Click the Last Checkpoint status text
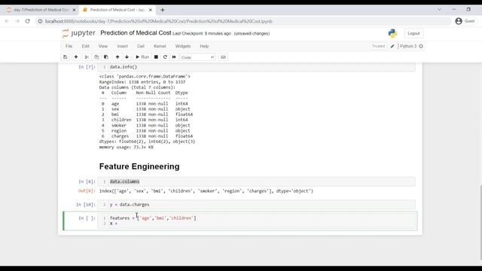 click(x=202, y=33)
